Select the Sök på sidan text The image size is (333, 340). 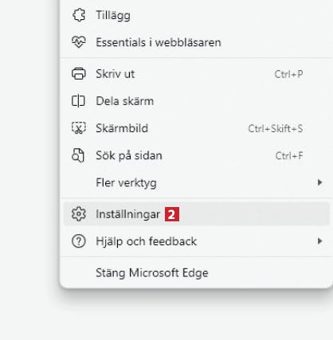[129, 155]
